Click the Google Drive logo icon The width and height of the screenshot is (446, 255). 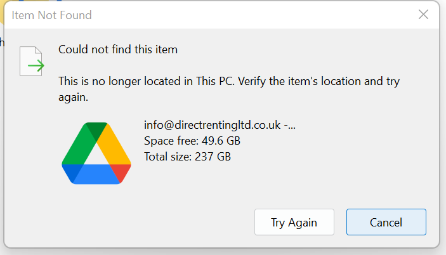pyautogui.click(x=96, y=154)
